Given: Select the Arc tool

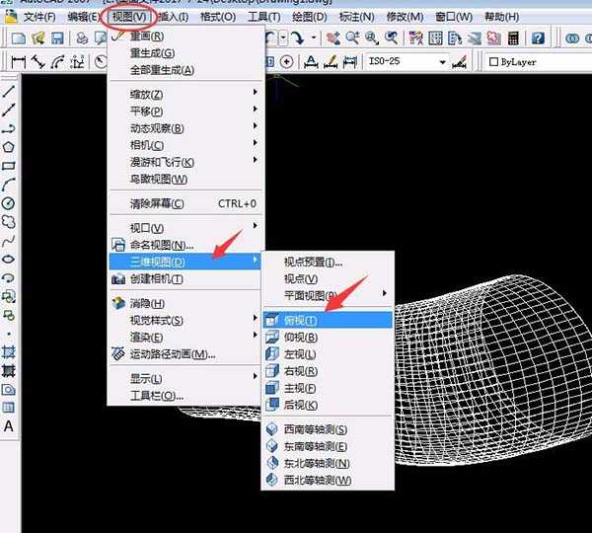Looking at the screenshot, I should (8, 185).
